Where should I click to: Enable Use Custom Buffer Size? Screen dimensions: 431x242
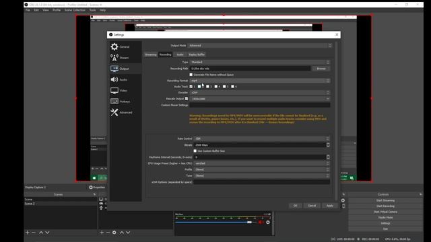(x=195, y=151)
